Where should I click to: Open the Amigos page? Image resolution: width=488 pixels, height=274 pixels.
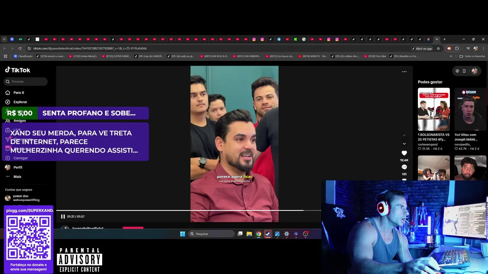(19, 121)
